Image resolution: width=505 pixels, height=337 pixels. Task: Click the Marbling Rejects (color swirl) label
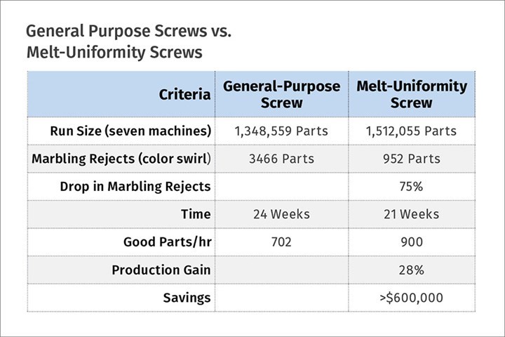click(121, 159)
